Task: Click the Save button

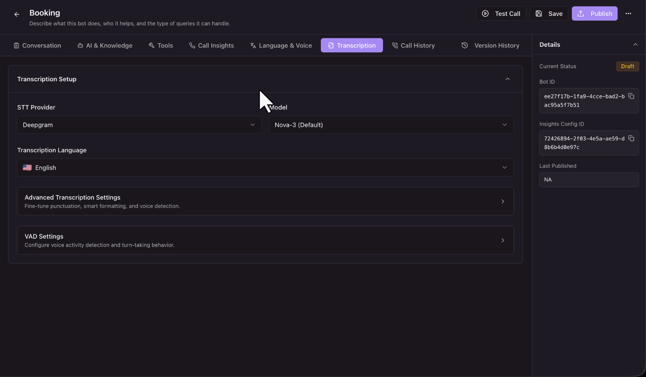Action: pos(549,13)
